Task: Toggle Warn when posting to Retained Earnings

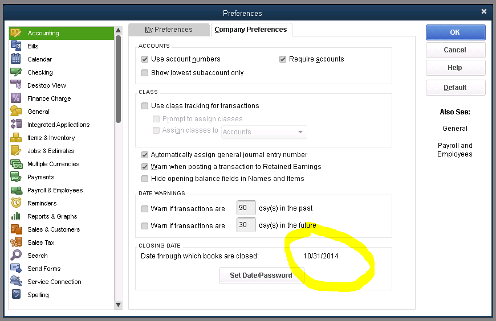Action: pyautogui.click(x=145, y=167)
